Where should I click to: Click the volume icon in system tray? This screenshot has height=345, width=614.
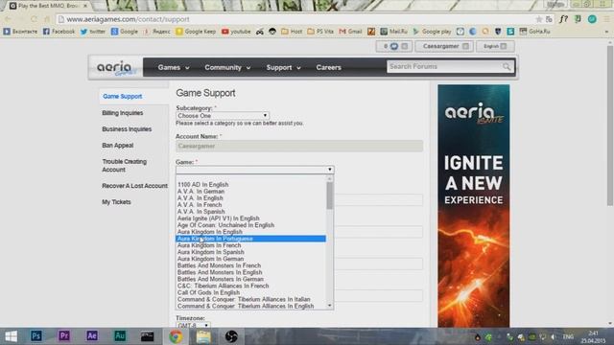553,336
